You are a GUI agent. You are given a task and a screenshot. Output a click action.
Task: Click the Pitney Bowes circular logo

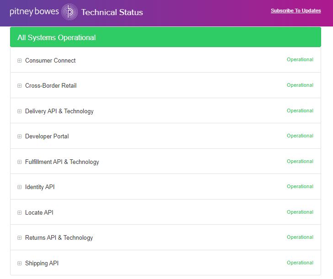coord(69,12)
